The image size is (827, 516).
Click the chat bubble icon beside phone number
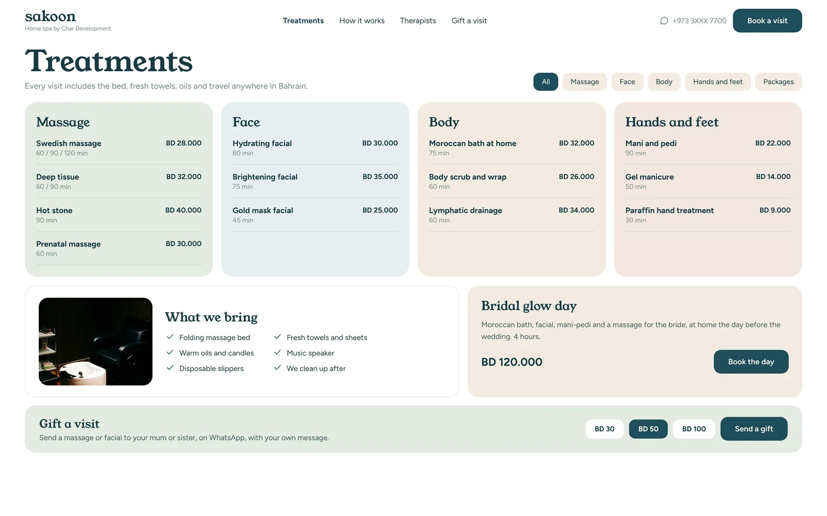pyautogui.click(x=664, y=21)
